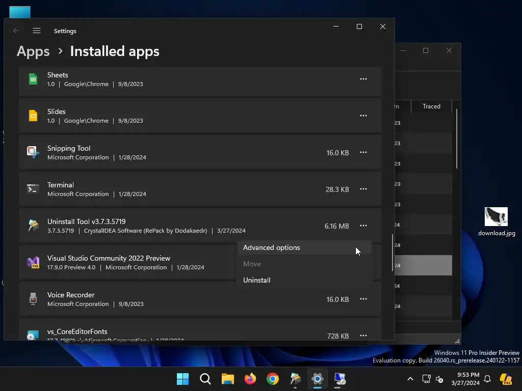
Task: Click the scrollbar thumb of the background window
Action: (x=456, y=138)
